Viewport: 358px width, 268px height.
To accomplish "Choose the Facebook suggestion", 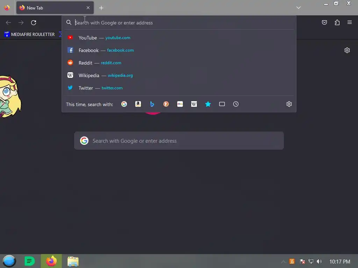I will [x=179, y=50].
